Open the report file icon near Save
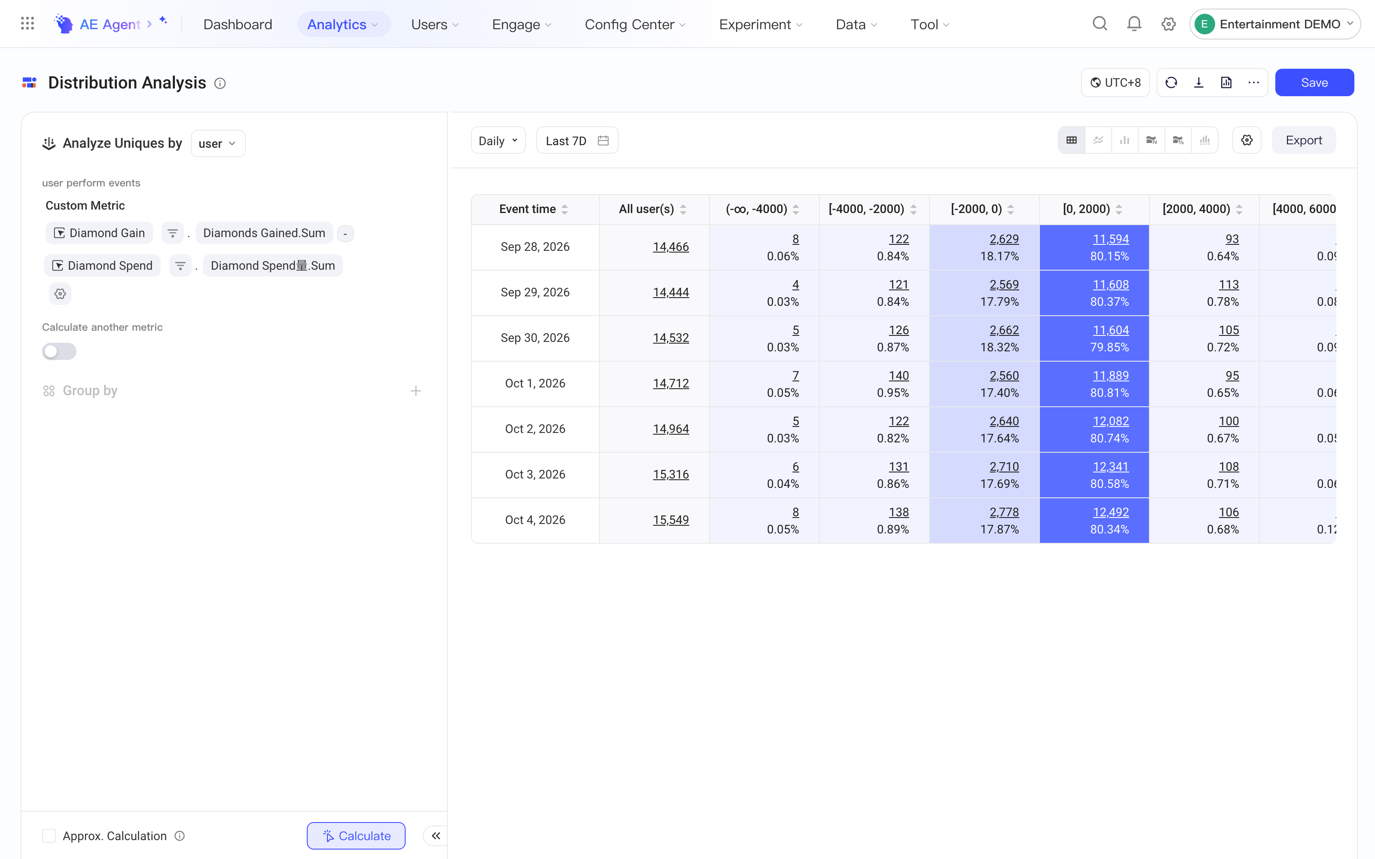Image resolution: width=1375 pixels, height=859 pixels. 1226,83
